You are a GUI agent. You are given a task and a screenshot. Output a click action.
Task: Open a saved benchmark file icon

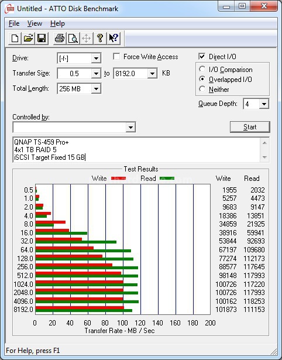pos(28,39)
